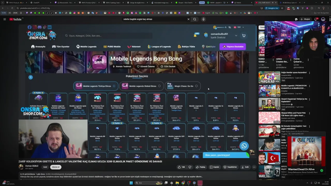Open options for Warped White and Pastel Pink video
331x186 pixels.
[x=309, y=113]
